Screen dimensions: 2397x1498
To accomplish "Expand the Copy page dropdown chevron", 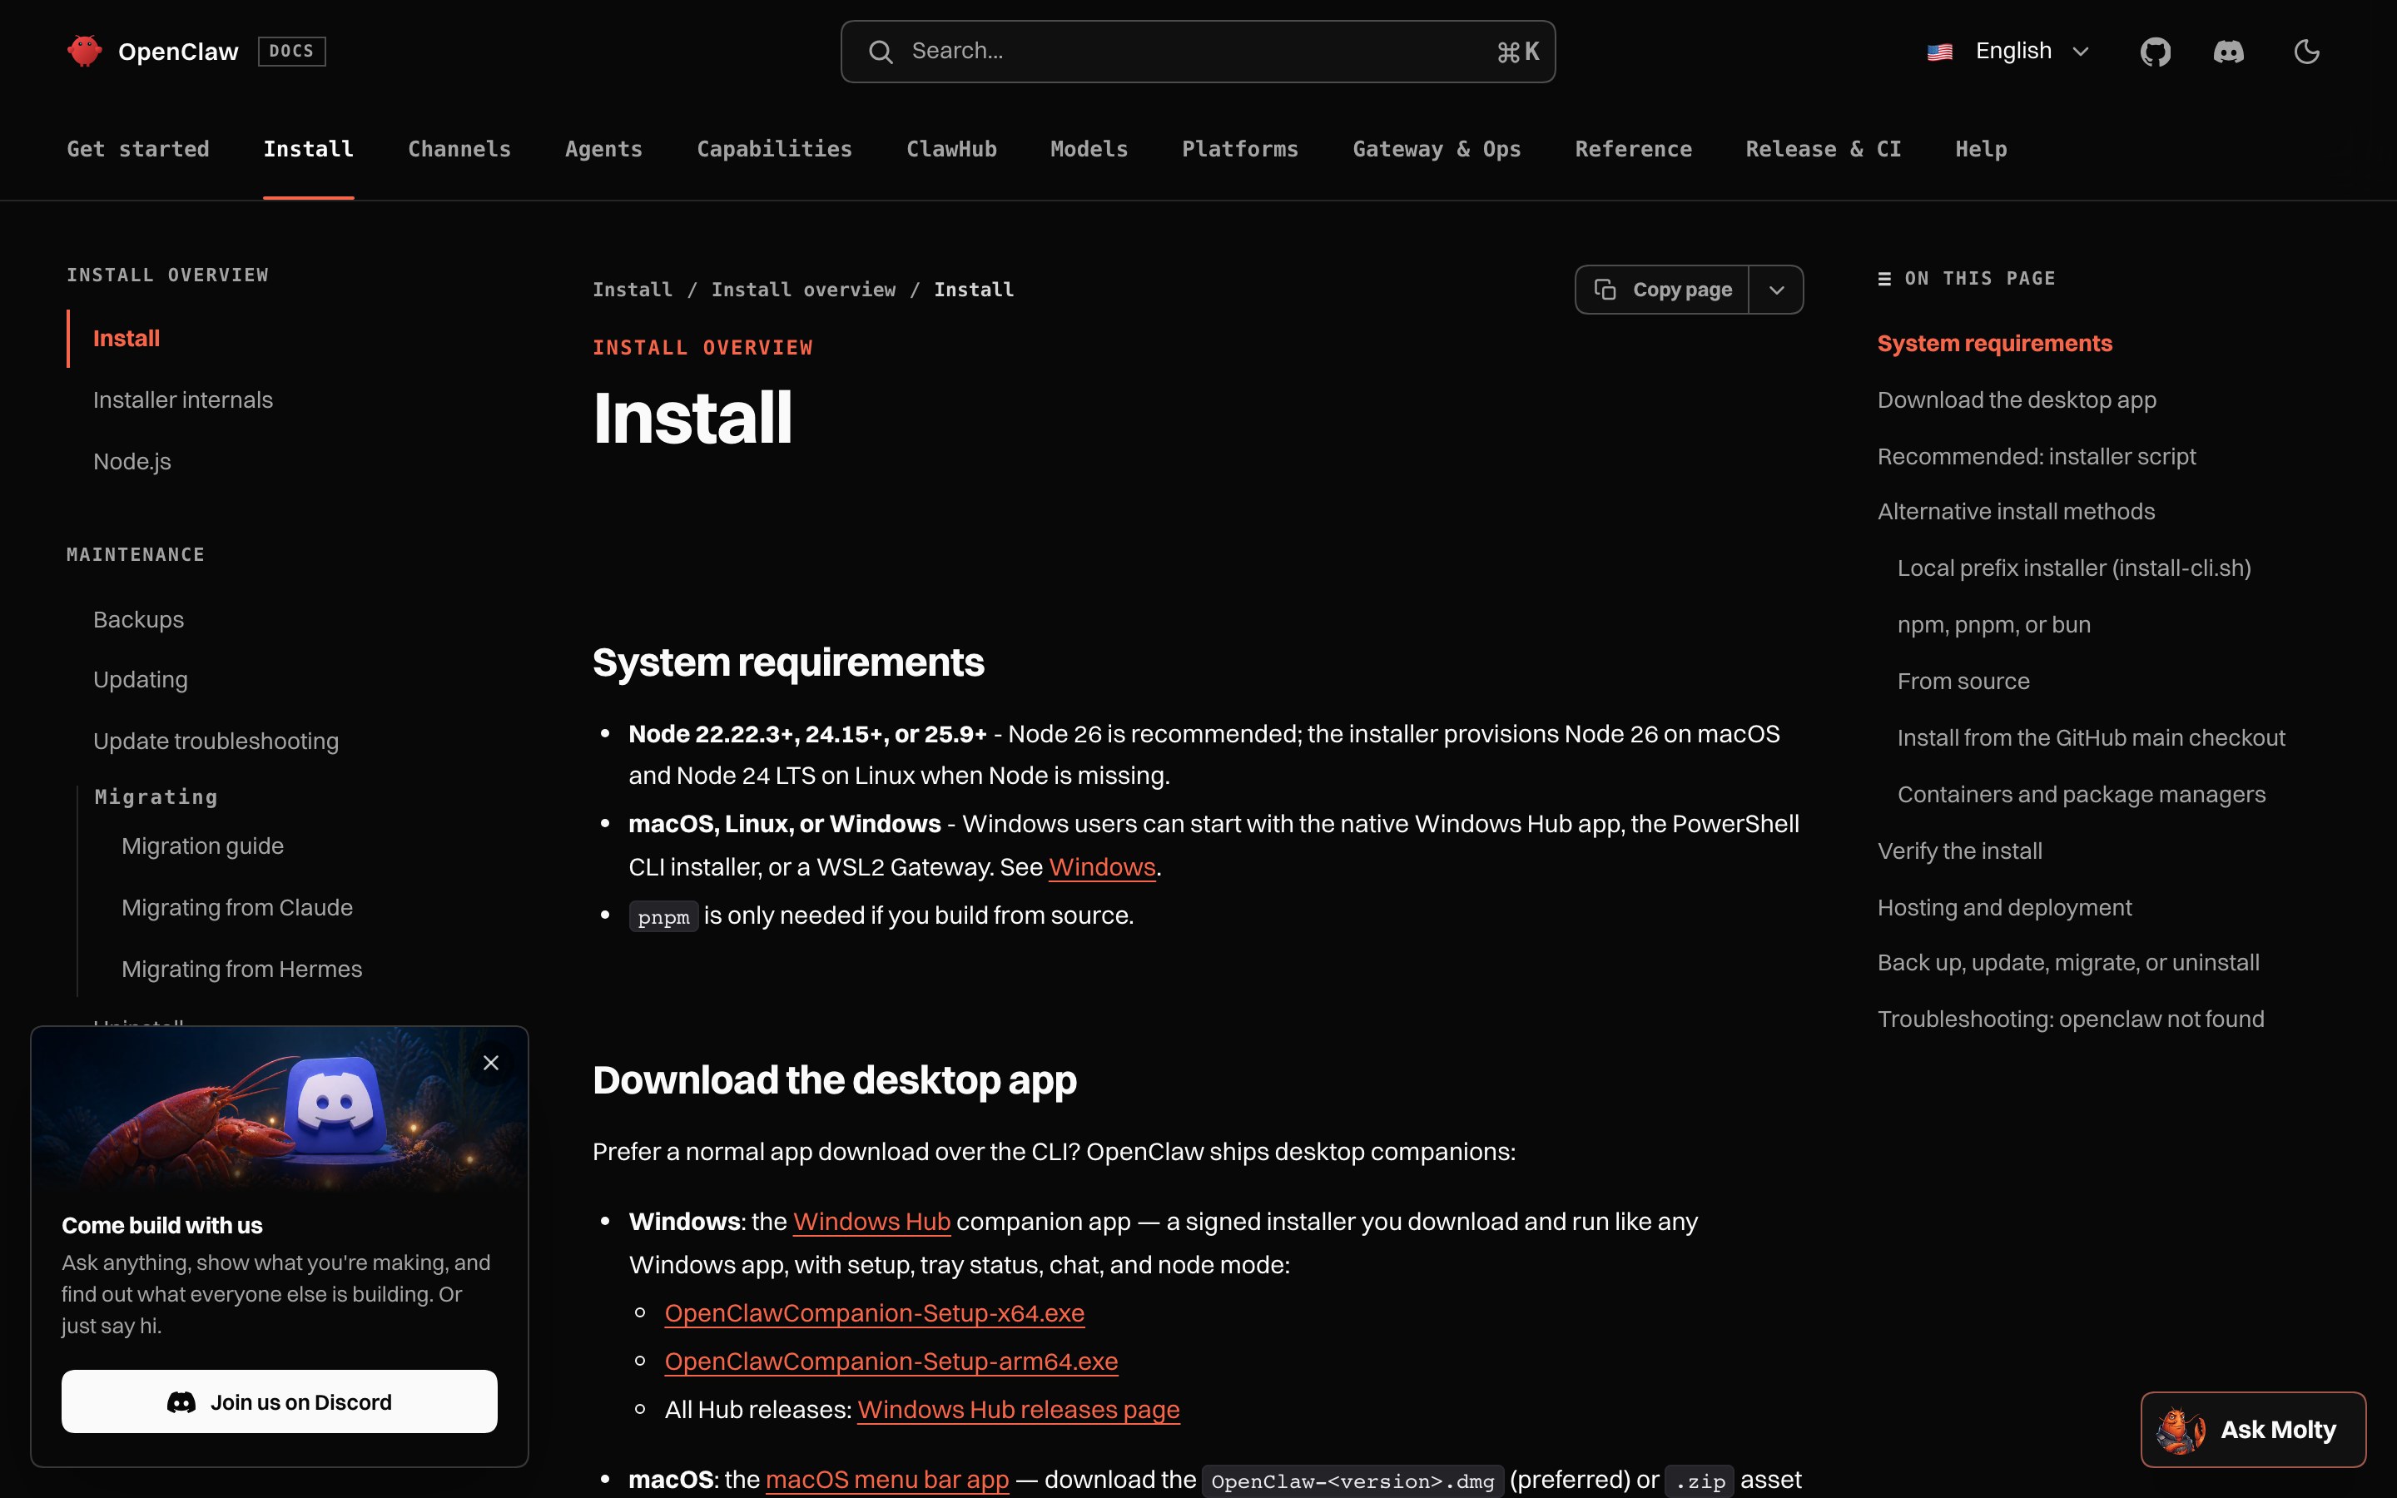I will (1777, 290).
